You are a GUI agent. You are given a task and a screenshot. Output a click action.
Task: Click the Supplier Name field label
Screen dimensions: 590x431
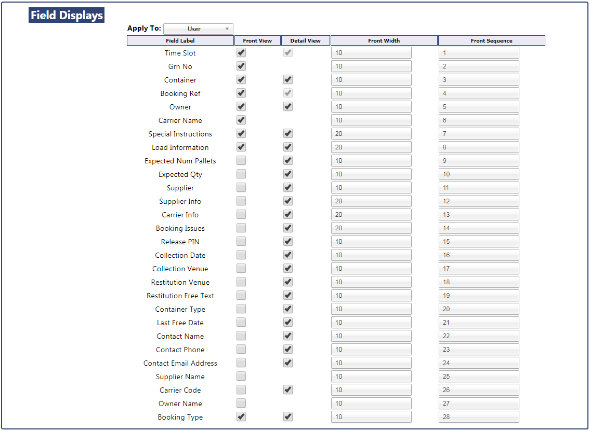point(180,377)
